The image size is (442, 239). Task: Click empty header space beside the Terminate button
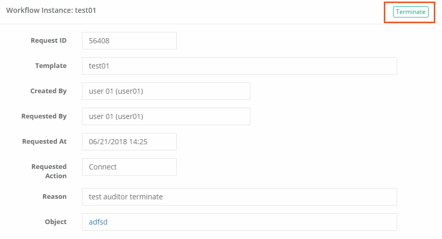pyautogui.click(x=258, y=11)
